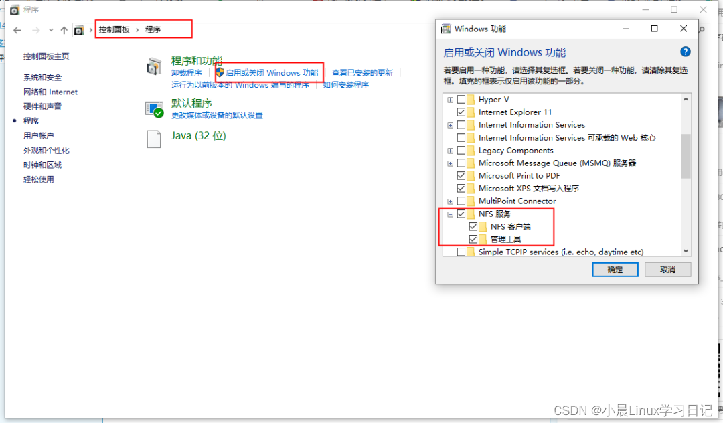Uncheck Internet Explorer 11
The image size is (723, 423).
click(x=461, y=112)
